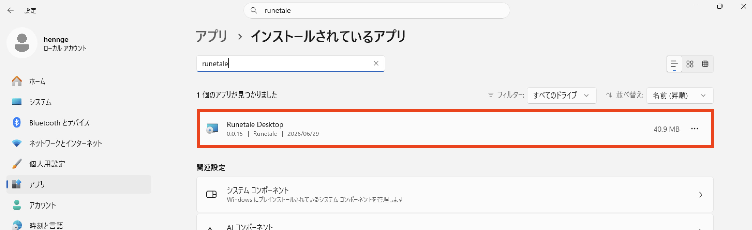Open the すべてのドライブ filter dropdown
This screenshot has width=752, height=230.
[x=561, y=96]
